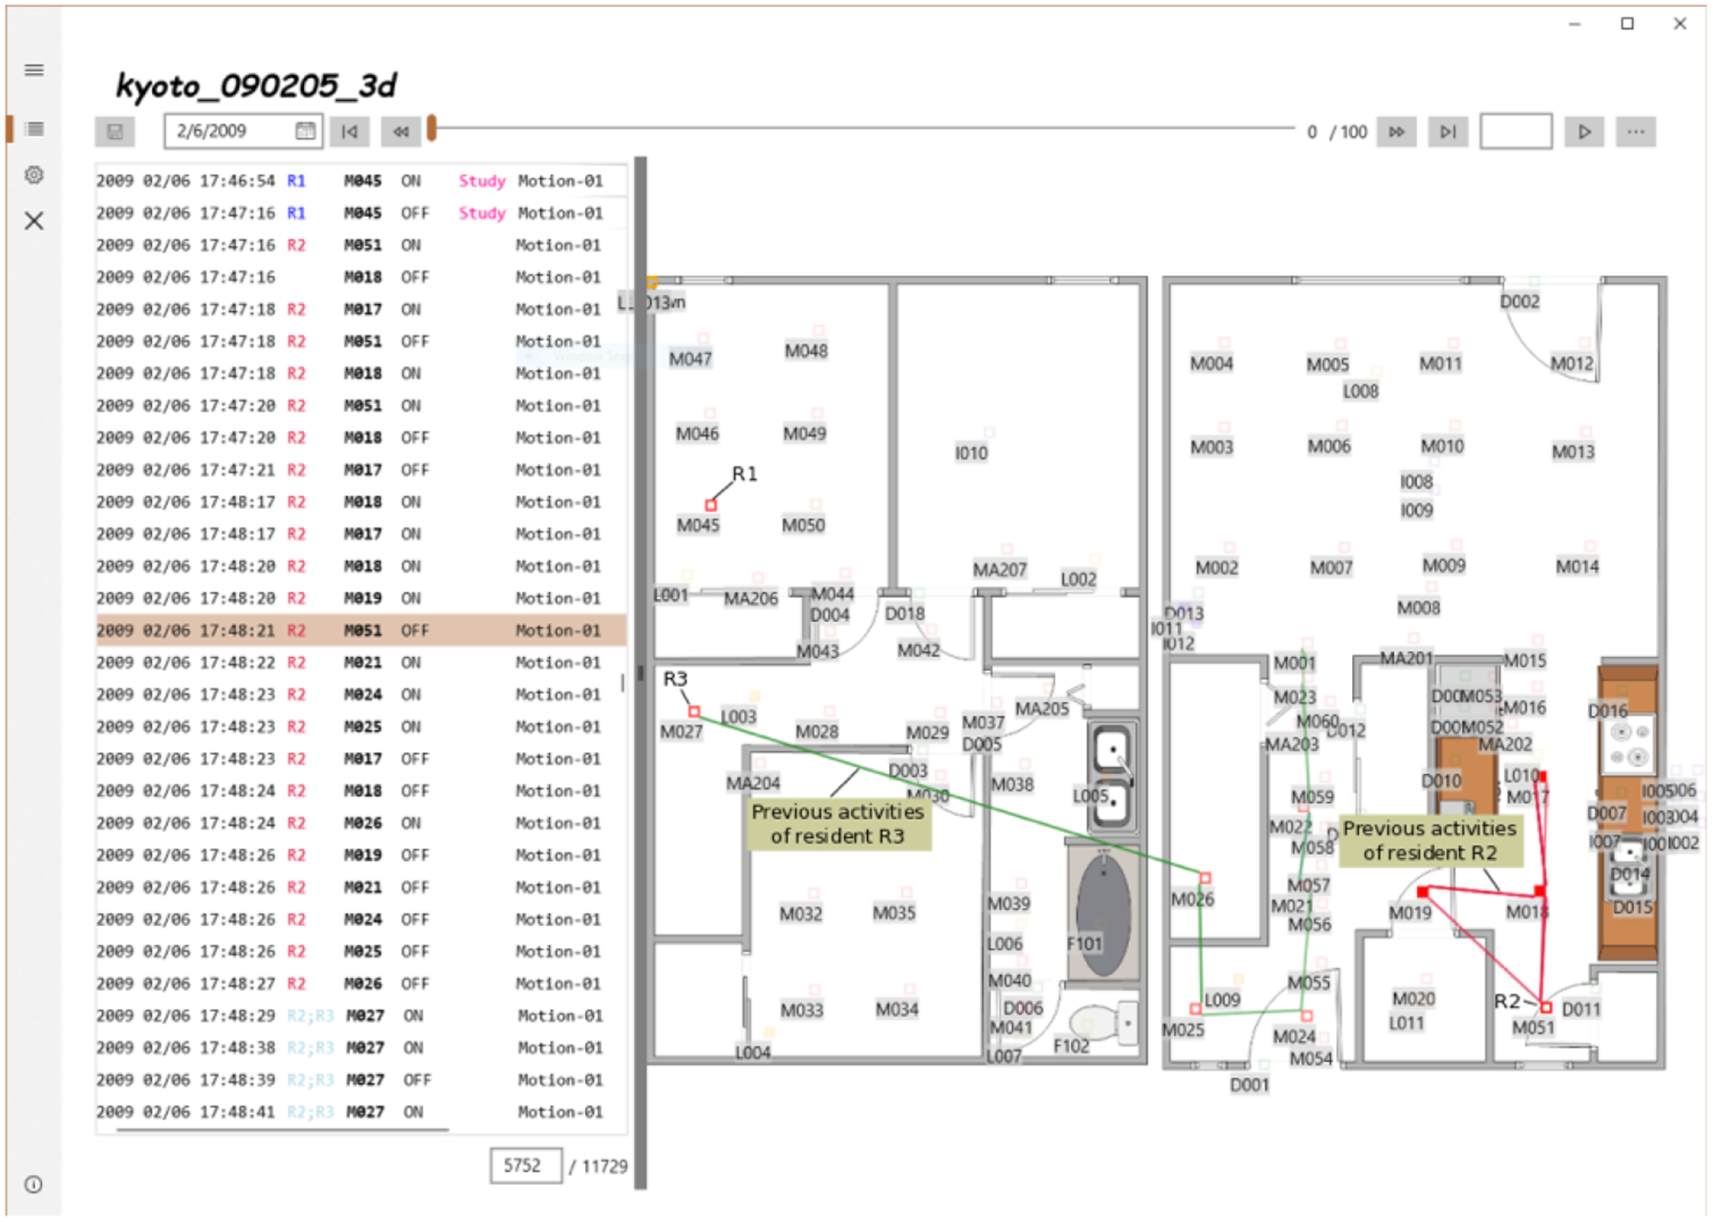Skip to last event button
The image size is (1713, 1222).
pyautogui.click(x=1448, y=132)
